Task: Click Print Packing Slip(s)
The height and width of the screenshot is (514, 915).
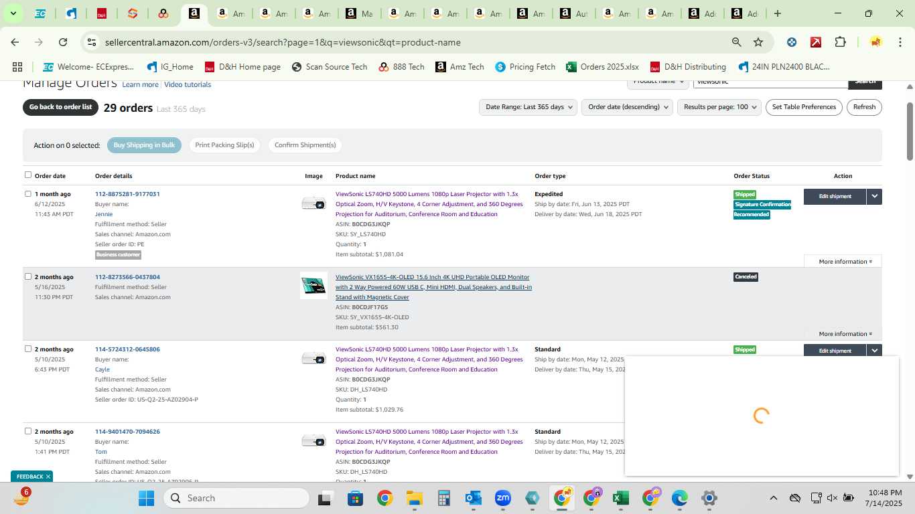Action: pyautogui.click(x=224, y=145)
